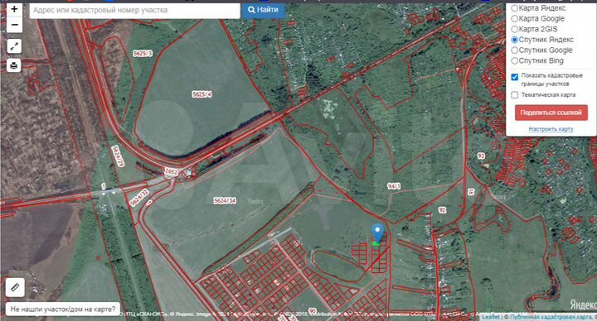Click parcel label 5625/4
597x321 pixels.
(201, 94)
